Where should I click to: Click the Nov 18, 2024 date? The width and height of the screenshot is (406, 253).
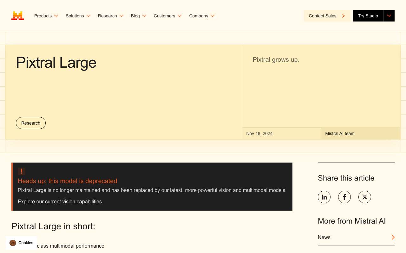point(259,133)
